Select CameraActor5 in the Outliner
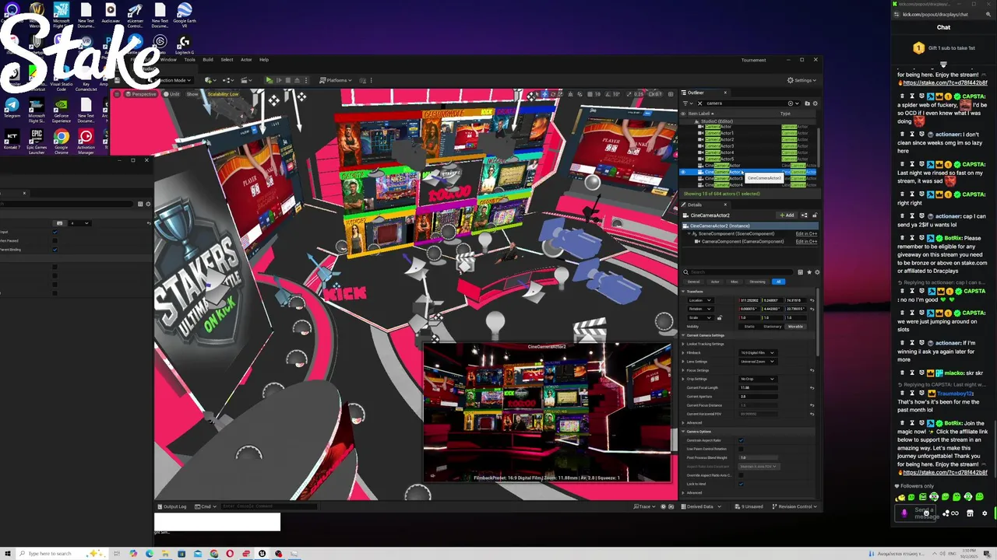 719,159
